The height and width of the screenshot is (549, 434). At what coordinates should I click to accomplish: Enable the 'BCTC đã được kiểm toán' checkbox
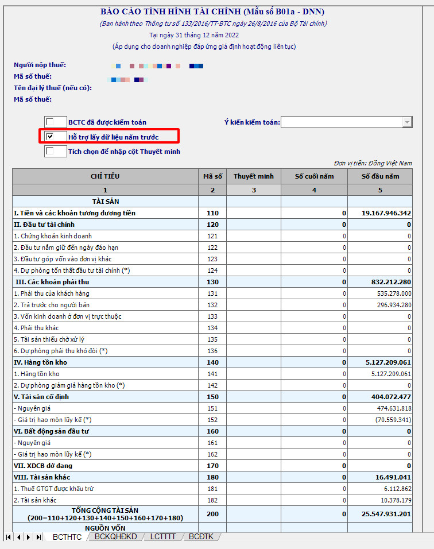pos(50,122)
